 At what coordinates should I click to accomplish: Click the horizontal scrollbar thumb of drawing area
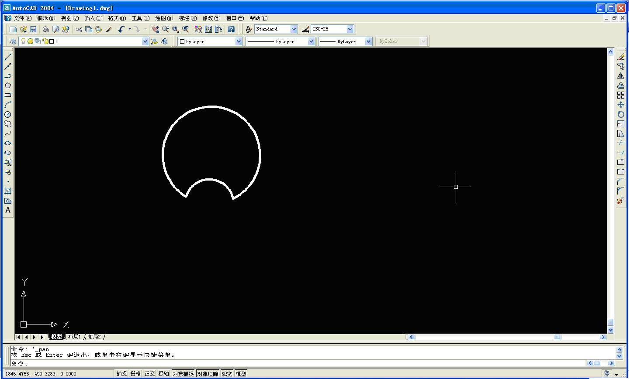coord(557,337)
